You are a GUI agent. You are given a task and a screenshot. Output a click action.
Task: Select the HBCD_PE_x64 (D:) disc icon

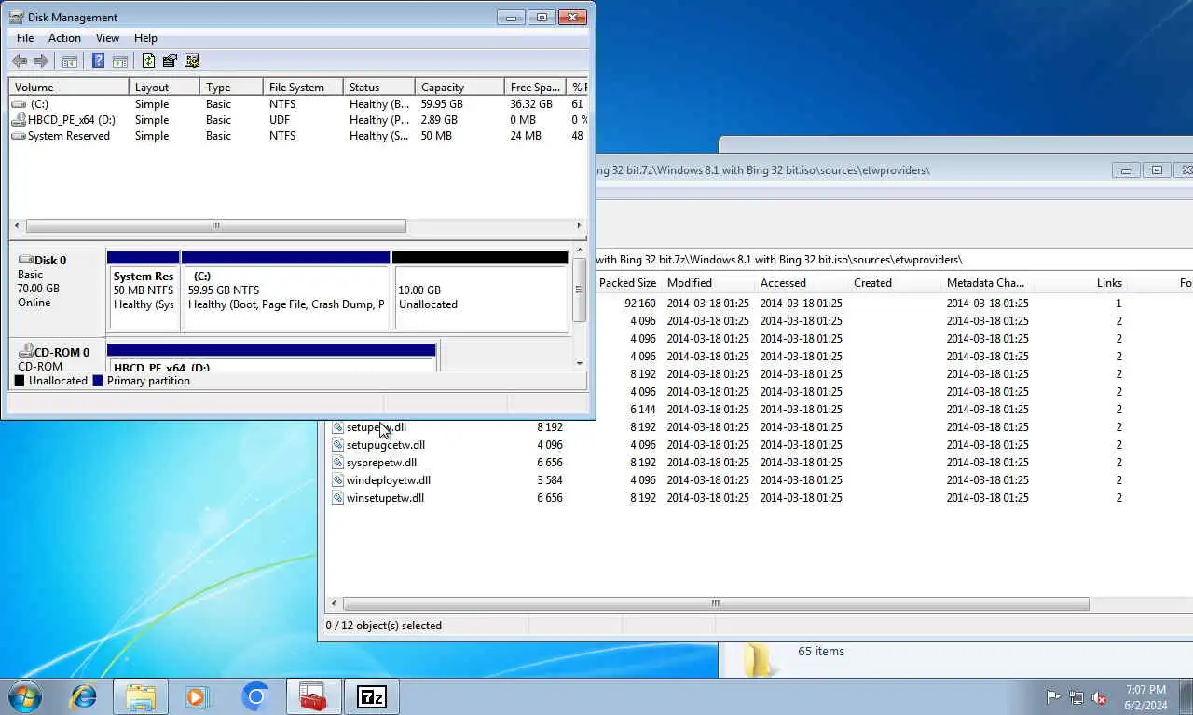[19, 120]
